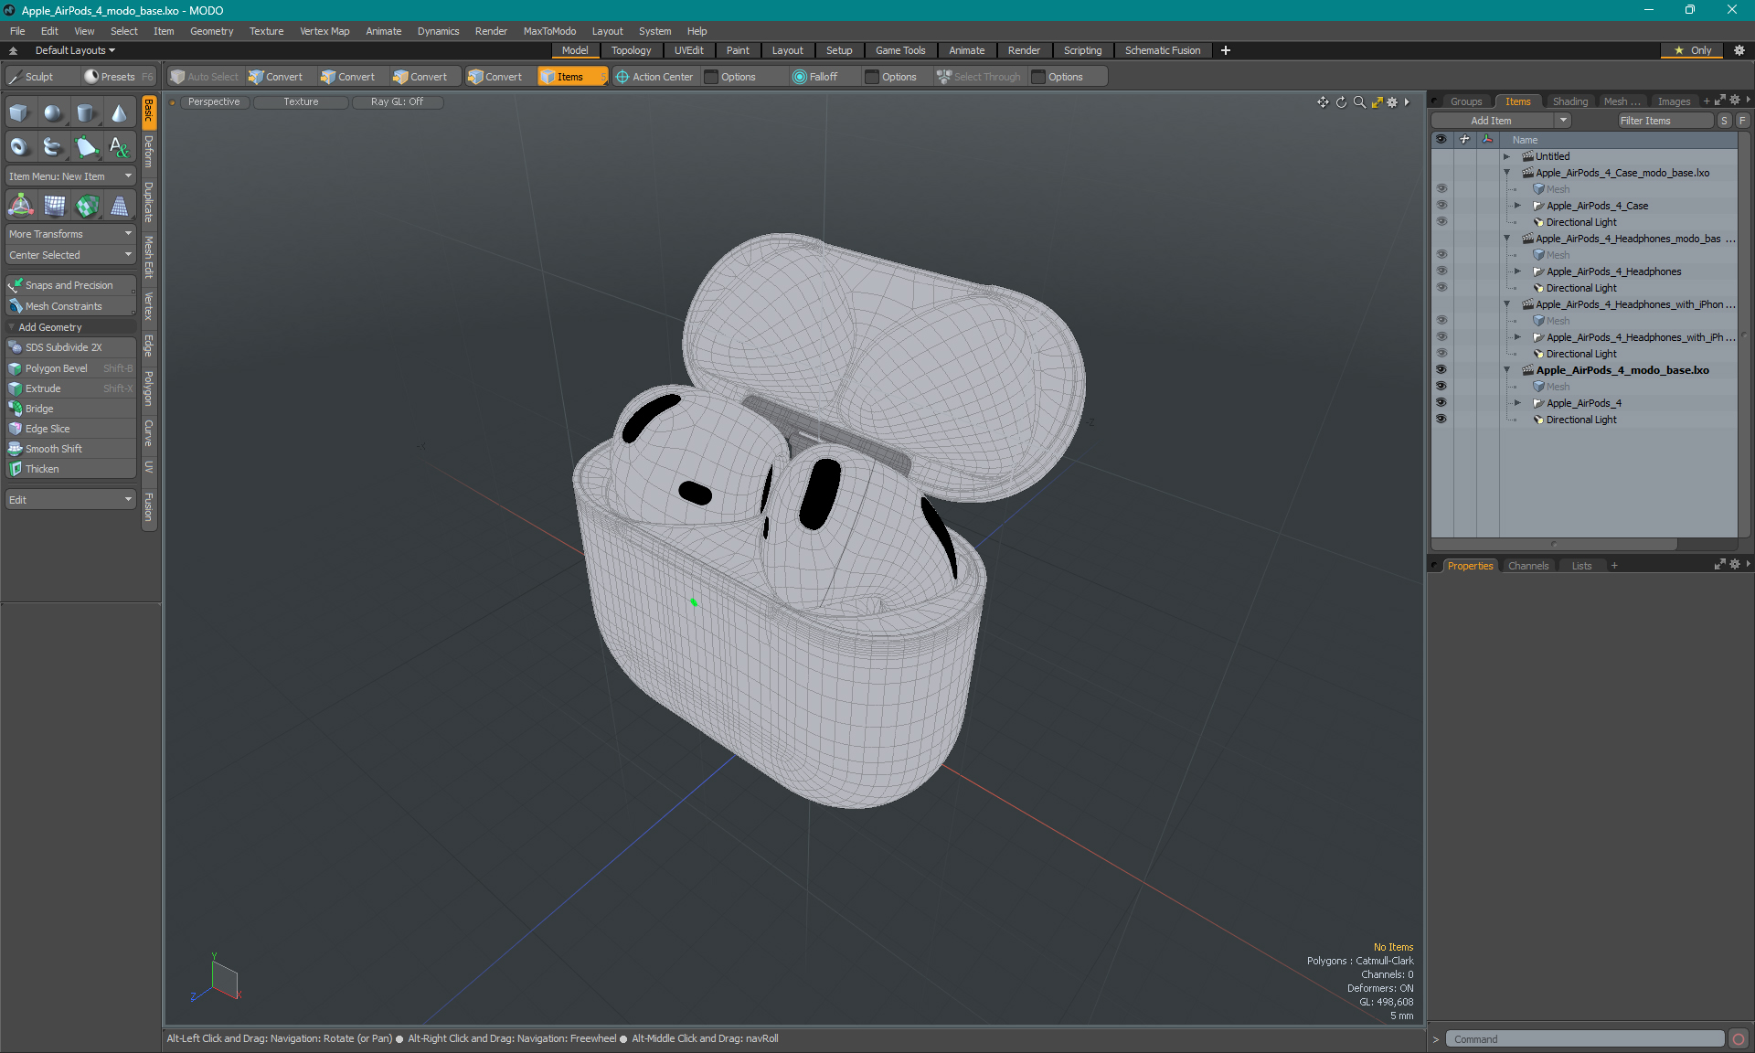Switch to the UVEdit layout tab

click(688, 50)
